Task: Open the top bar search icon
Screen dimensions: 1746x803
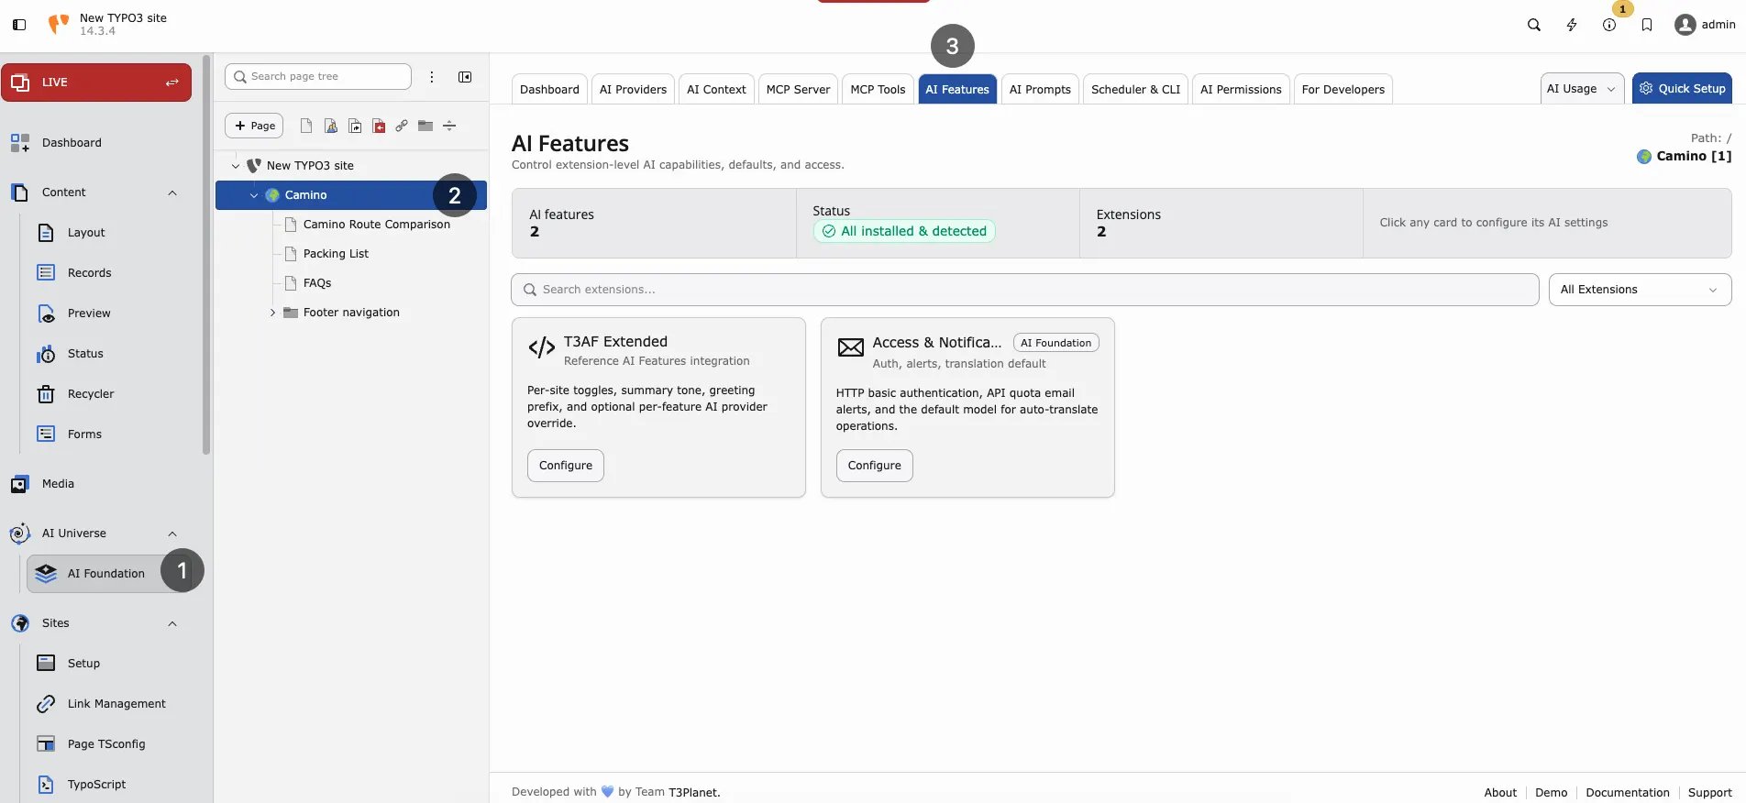Action: (1533, 25)
